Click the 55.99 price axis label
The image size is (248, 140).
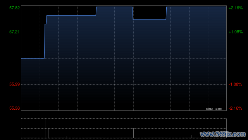tap(14, 84)
